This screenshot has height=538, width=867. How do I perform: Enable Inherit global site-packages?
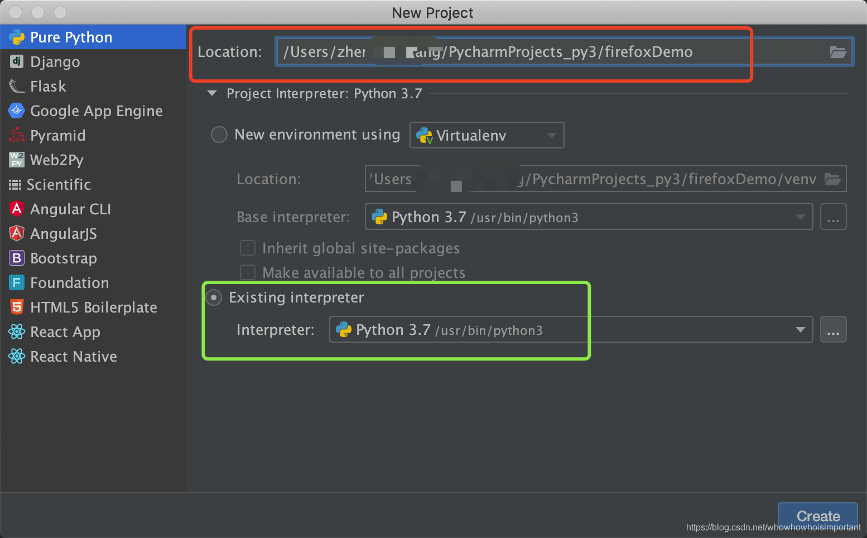point(247,248)
